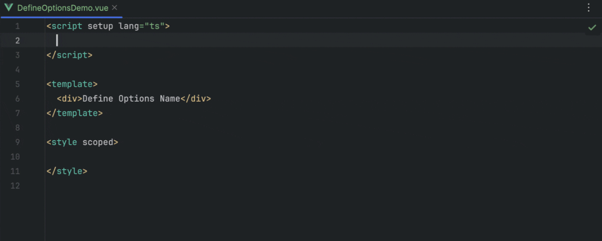
Task: Click line number 12 in the gutter
Action: (x=15, y=186)
